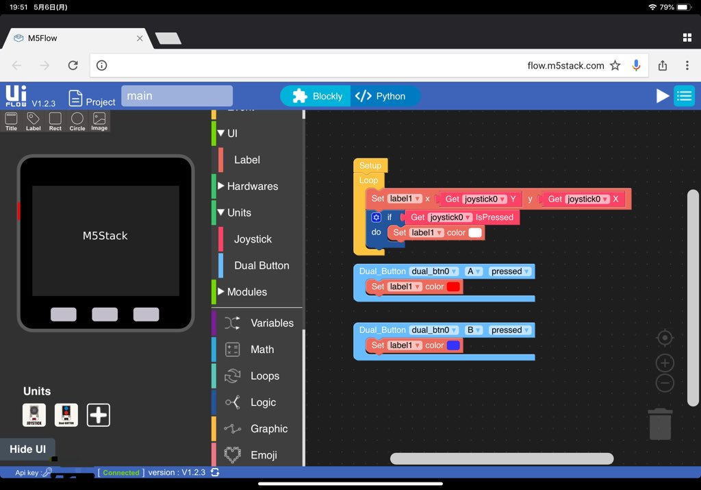Refresh connection status icon
Image resolution: width=701 pixels, height=490 pixels.
tap(215, 472)
